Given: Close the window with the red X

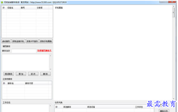Looking at the screenshot, I should point(172,2).
